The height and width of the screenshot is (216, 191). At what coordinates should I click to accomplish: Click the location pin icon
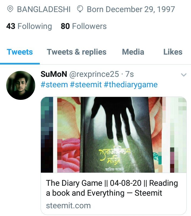coord(10,9)
